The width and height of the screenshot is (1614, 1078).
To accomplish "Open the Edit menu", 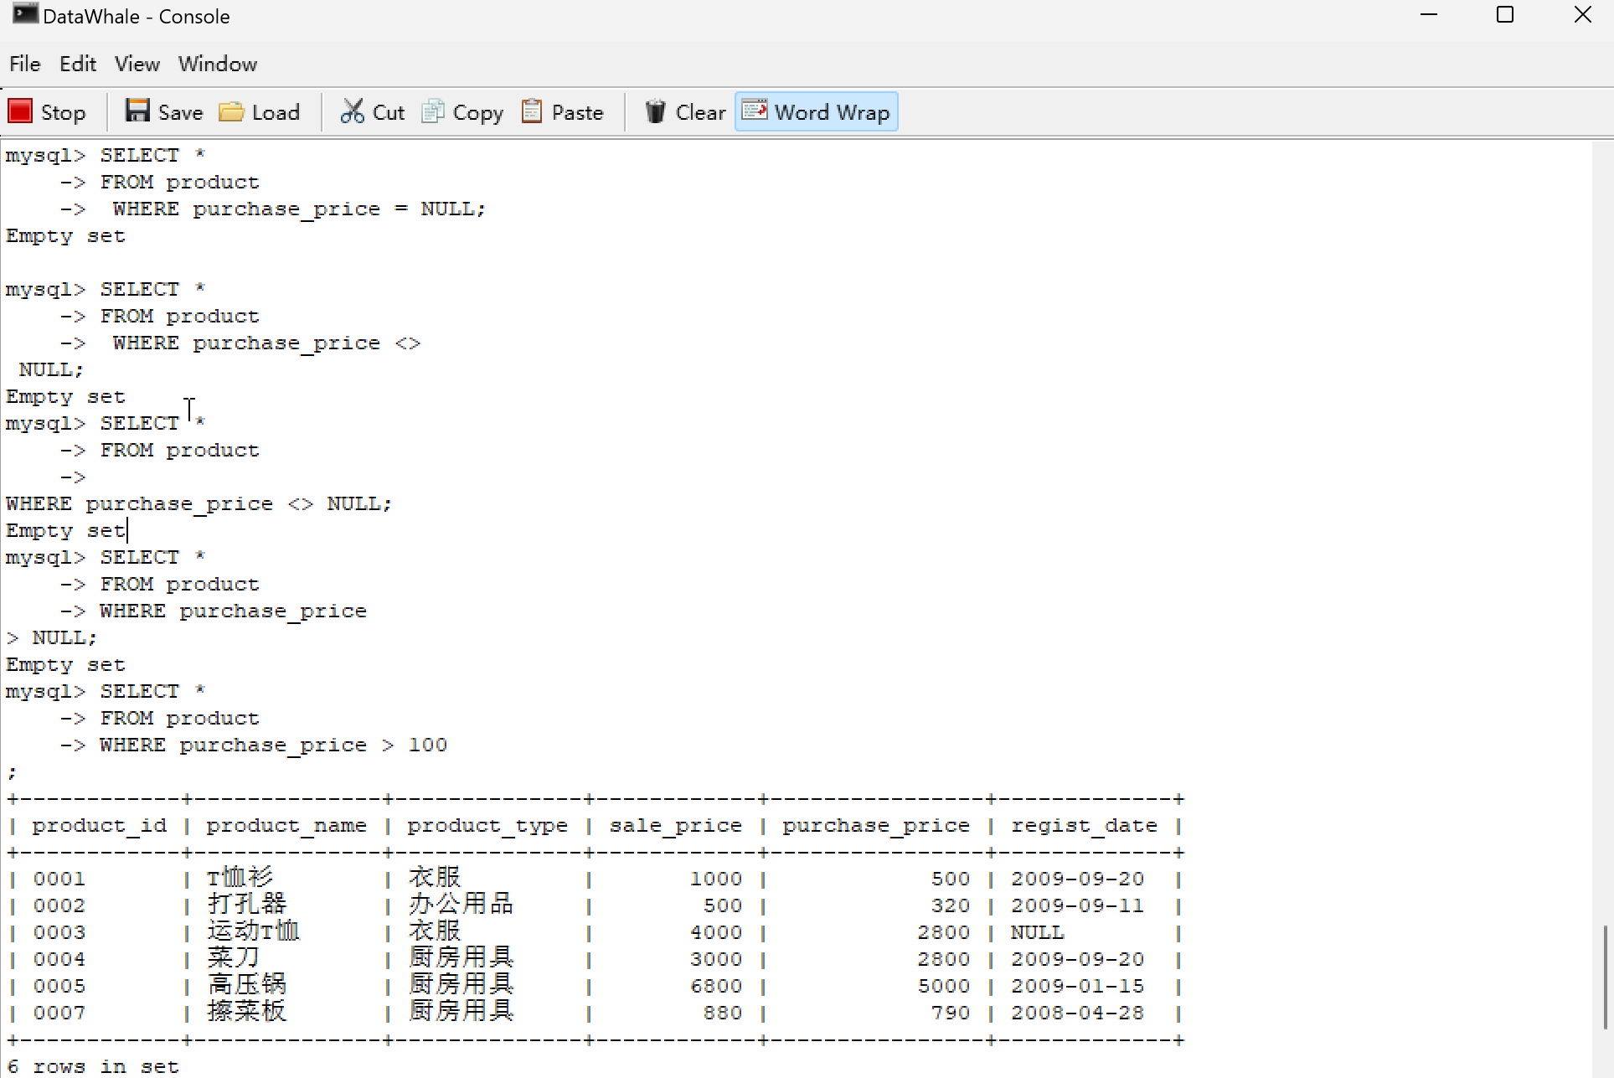I will (77, 64).
